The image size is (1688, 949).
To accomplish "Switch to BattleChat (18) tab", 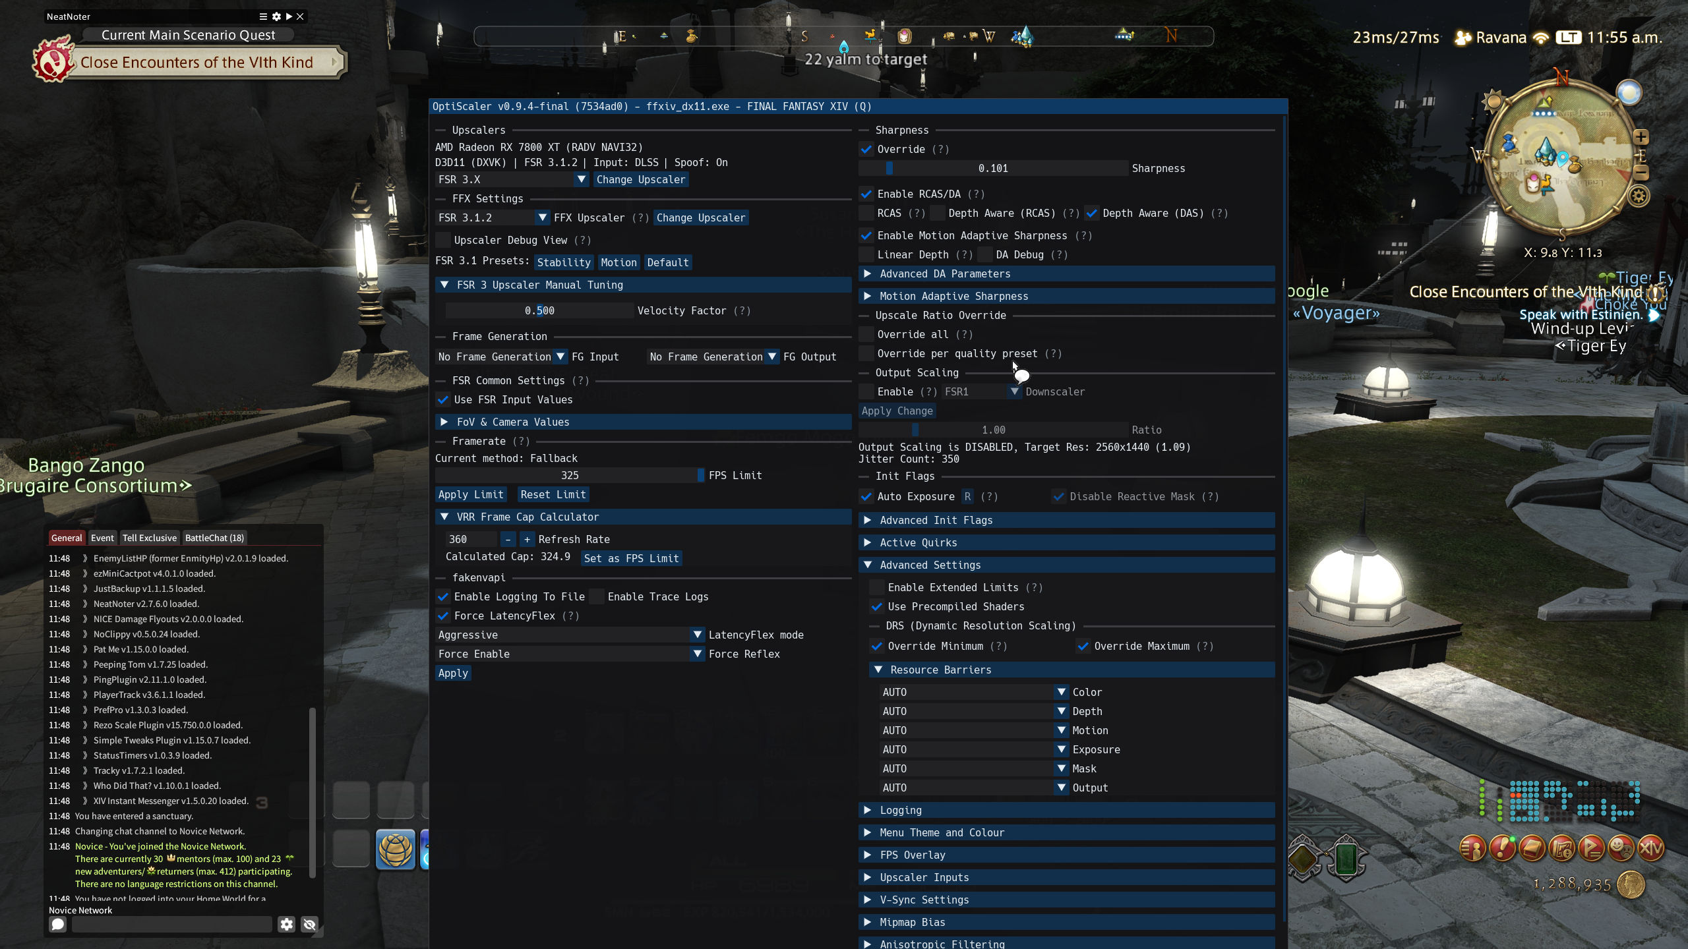I will coord(214,538).
